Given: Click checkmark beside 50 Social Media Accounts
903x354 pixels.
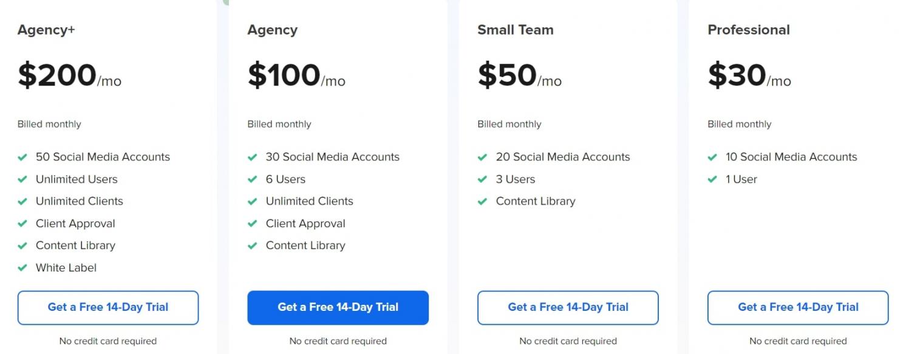Looking at the screenshot, I should [22, 157].
